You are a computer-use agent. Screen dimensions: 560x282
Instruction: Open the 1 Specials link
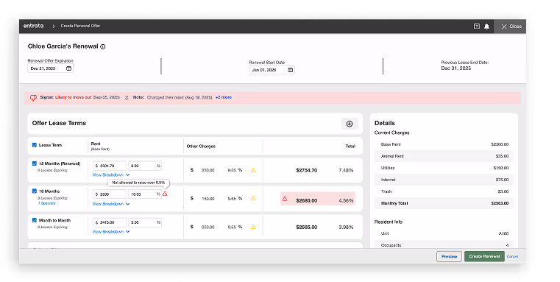47,203
